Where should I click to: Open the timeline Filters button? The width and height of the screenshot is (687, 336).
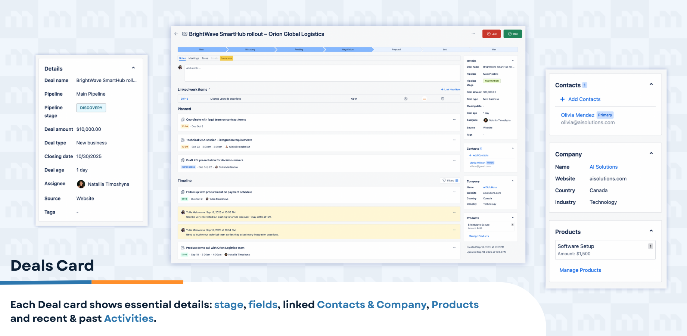pyautogui.click(x=450, y=181)
